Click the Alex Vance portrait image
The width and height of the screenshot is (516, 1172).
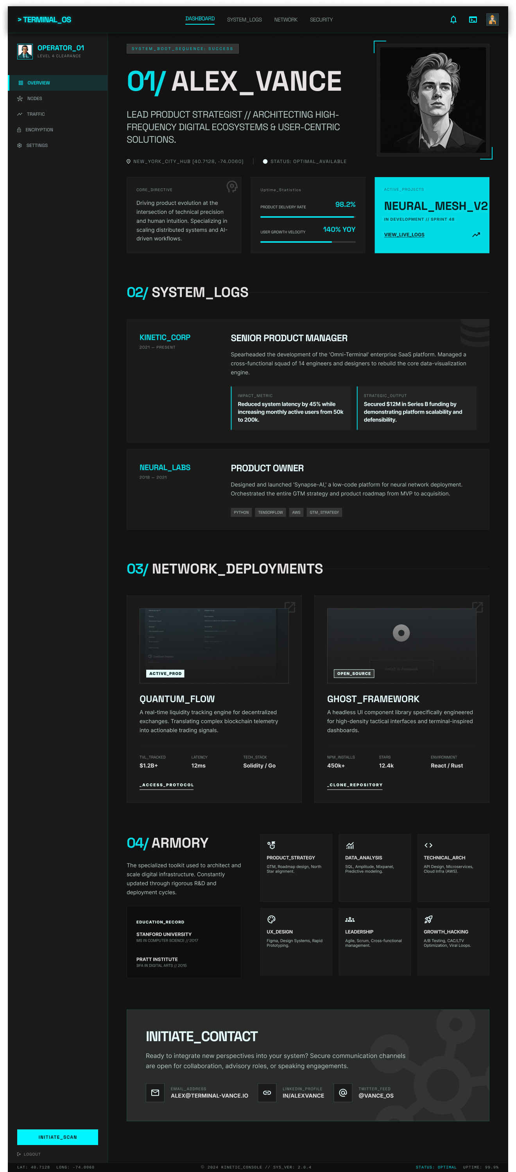click(433, 100)
